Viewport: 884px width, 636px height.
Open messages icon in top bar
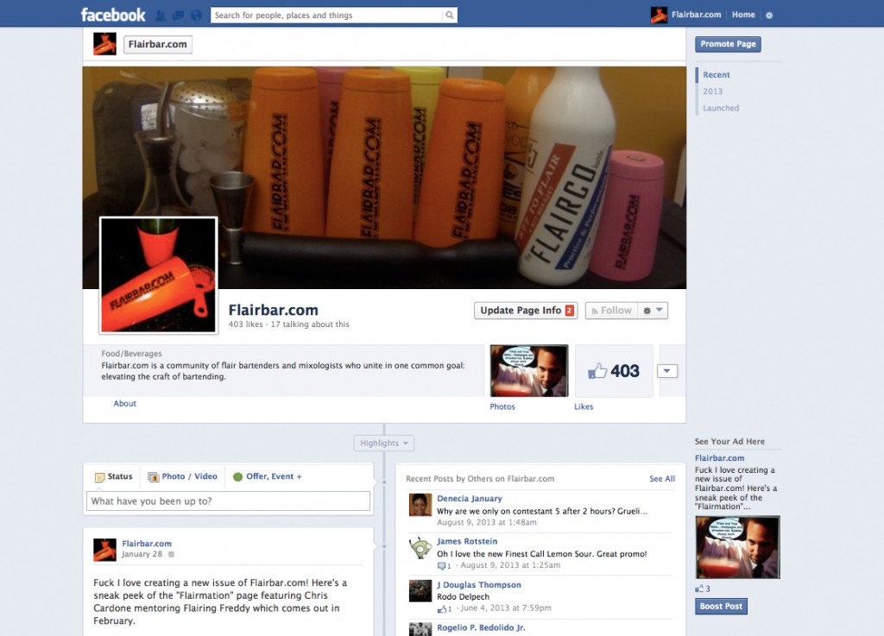coord(178,16)
